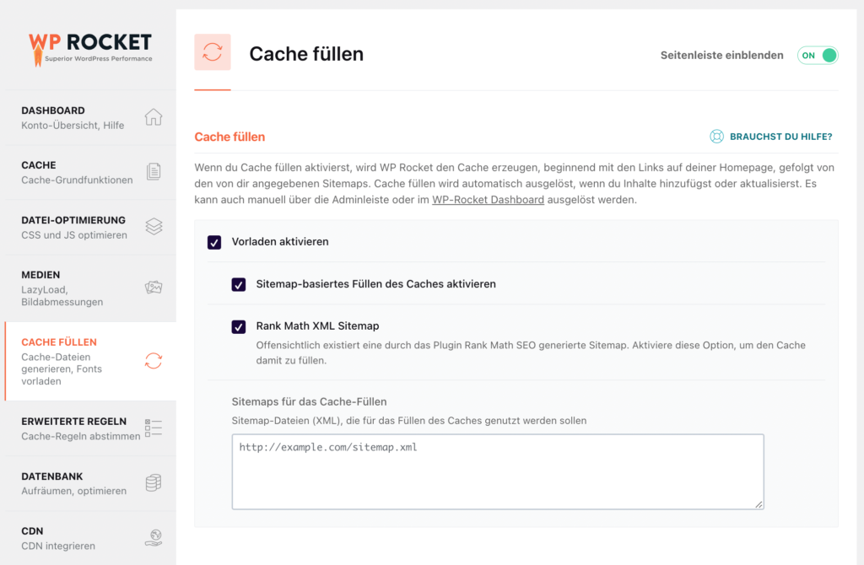Click the 'Sitemaps für das Cache-Füllen' label
This screenshot has width=864, height=565.
[x=309, y=401]
